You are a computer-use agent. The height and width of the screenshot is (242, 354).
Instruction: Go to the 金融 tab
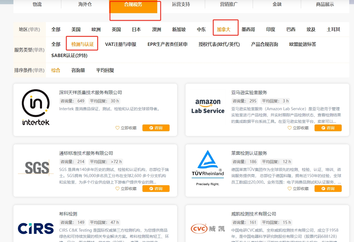pyautogui.click(x=277, y=4)
